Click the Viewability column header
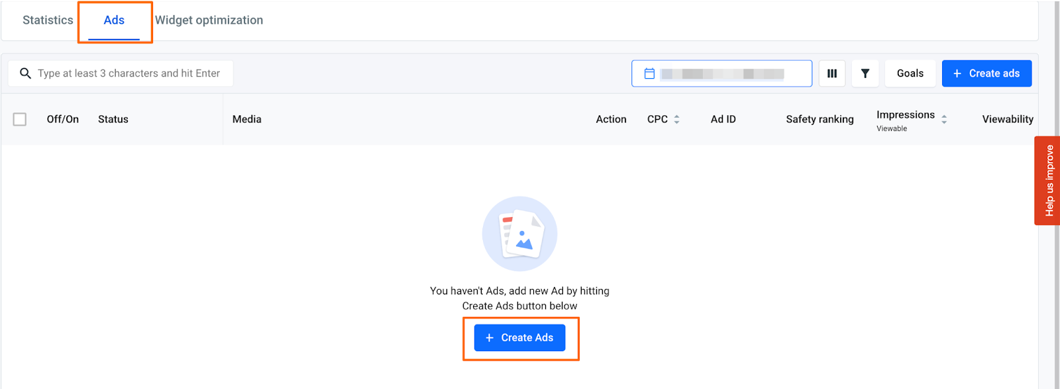1060x389 pixels. click(1007, 119)
